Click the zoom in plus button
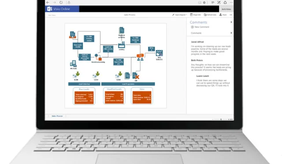Screen dimensions: 282x164 [x=229, y=119]
